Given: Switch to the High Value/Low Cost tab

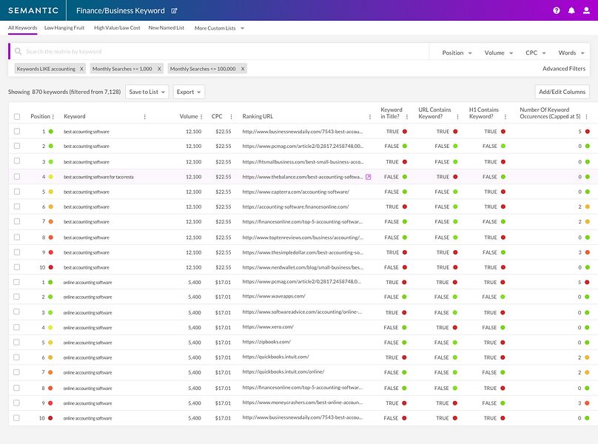Looking at the screenshot, I should point(117,28).
